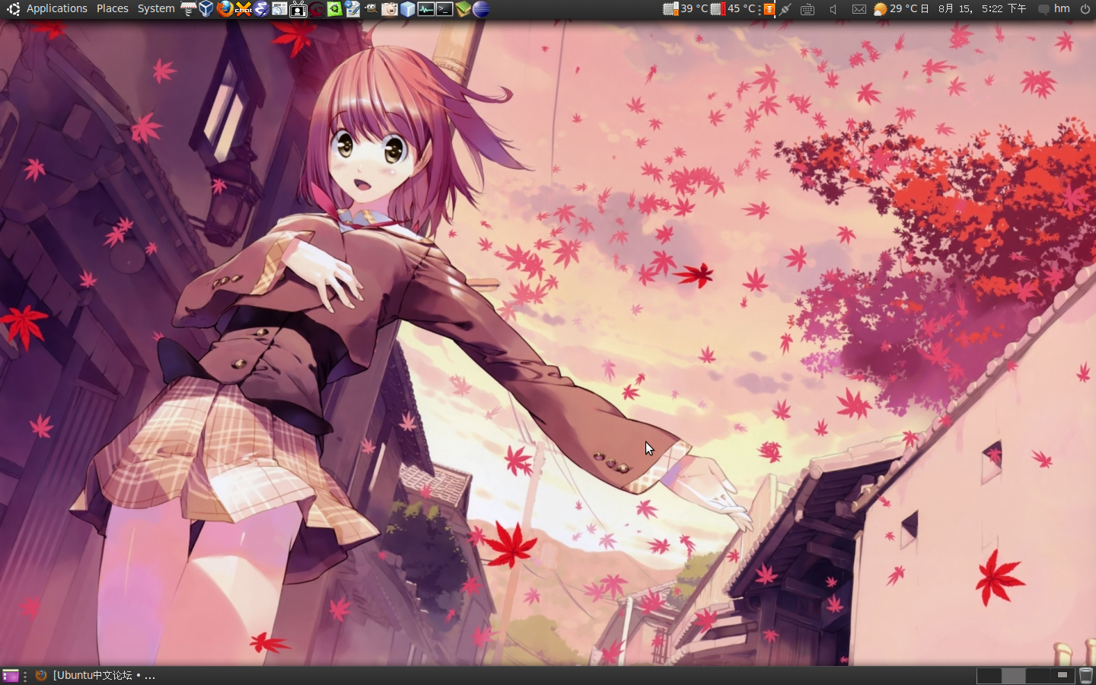Open the 29 °C weather applet

(x=895, y=9)
